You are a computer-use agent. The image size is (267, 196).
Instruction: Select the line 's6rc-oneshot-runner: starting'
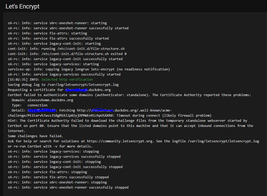tap(57, 23)
